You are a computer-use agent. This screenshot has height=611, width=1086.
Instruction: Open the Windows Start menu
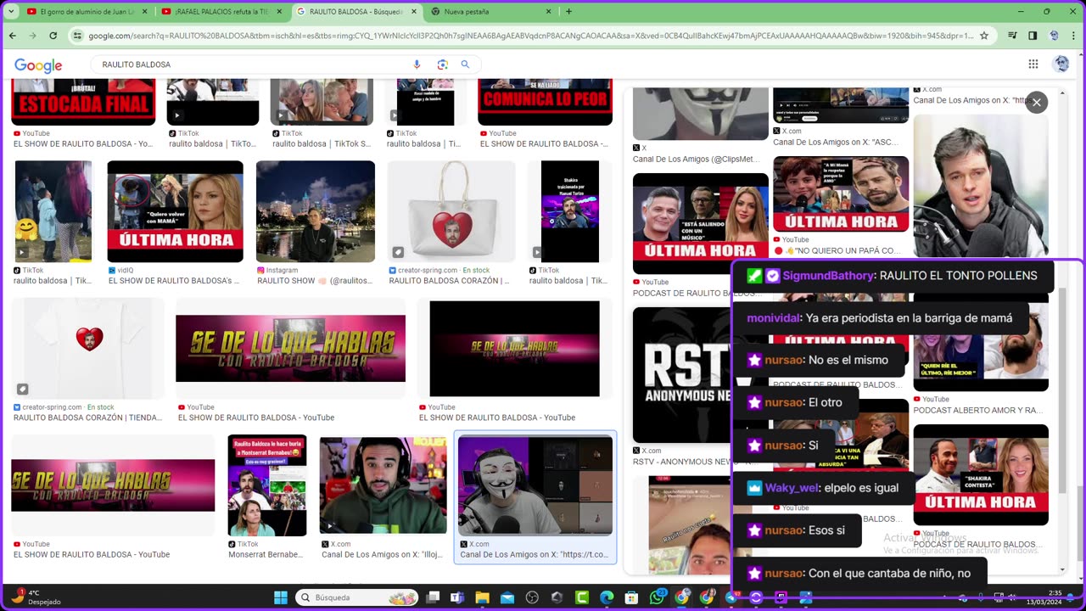tap(280, 597)
